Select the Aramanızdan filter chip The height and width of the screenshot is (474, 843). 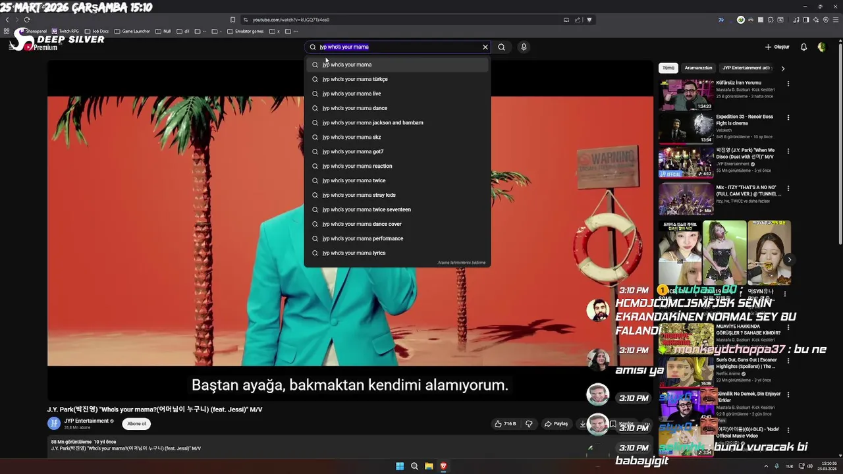(698, 68)
